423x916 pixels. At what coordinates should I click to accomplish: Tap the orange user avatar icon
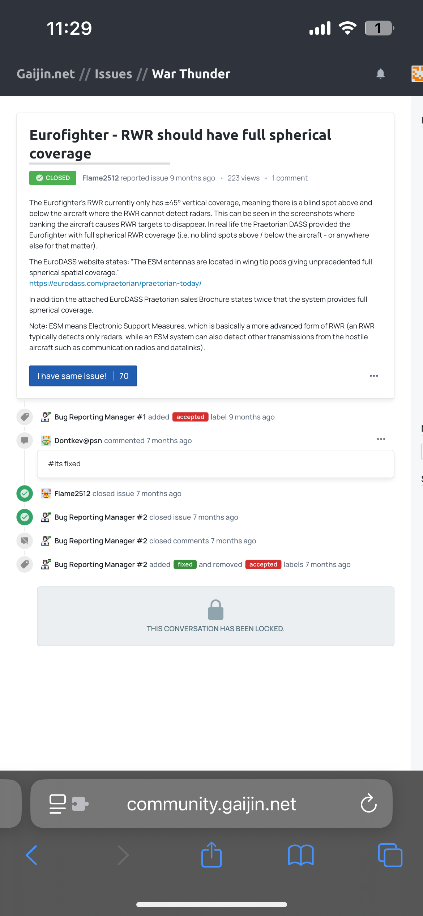click(417, 74)
